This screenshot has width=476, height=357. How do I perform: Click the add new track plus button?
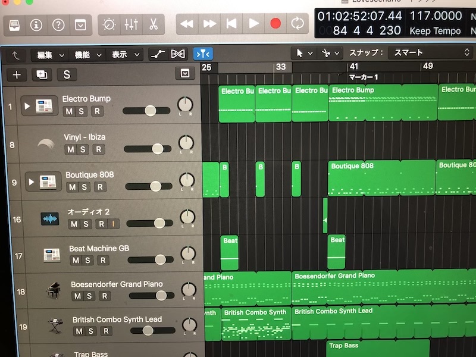pyautogui.click(x=17, y=74)
